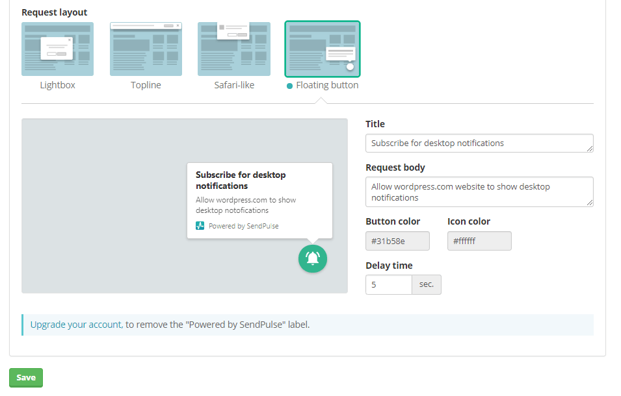The height and width of the screenshot is (396, 621).
Task: Open the Icon color picker field
Action: pyautogui.click(x=479, y=241)
